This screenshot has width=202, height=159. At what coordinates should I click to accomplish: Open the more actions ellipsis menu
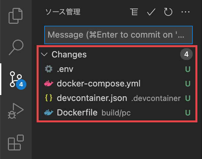point(185,13)
